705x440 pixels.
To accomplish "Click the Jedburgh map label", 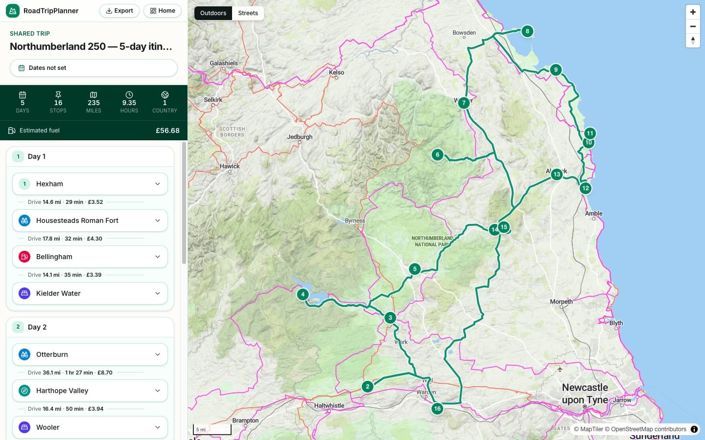I will [300, 137].
